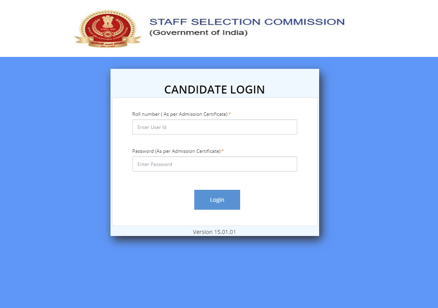Click the STAFF SELECTION COMMISSION title text
Viewport: 438px width, 308px height.
(x=247, y=22)
